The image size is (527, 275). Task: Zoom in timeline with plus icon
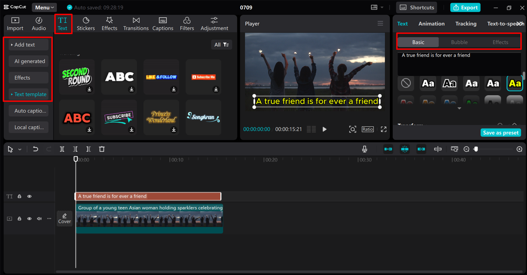pyautogui.click(x=520, y=149)
